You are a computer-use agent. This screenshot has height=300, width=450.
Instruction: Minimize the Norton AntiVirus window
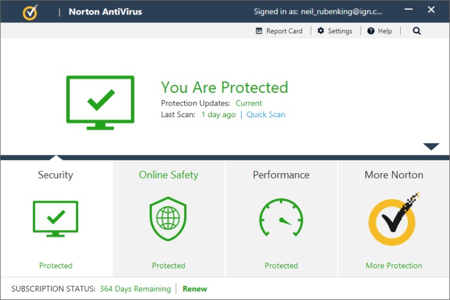(x=406, y=10)
